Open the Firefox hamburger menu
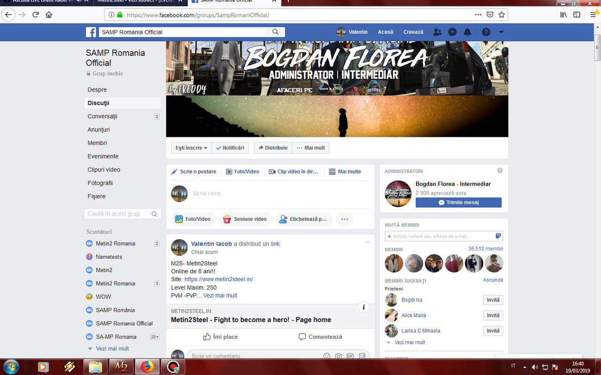Image resolution: width=601 pixels, height=375 pixels. (593, 15)
